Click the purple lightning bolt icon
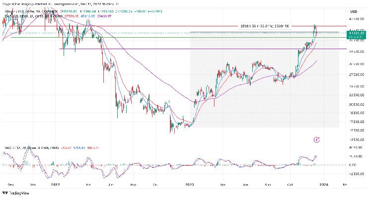Screen dimensions: 370x198 click(x=317, y=140)
